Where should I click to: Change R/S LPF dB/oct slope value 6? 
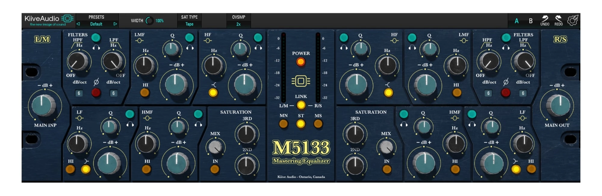point(523,93)
